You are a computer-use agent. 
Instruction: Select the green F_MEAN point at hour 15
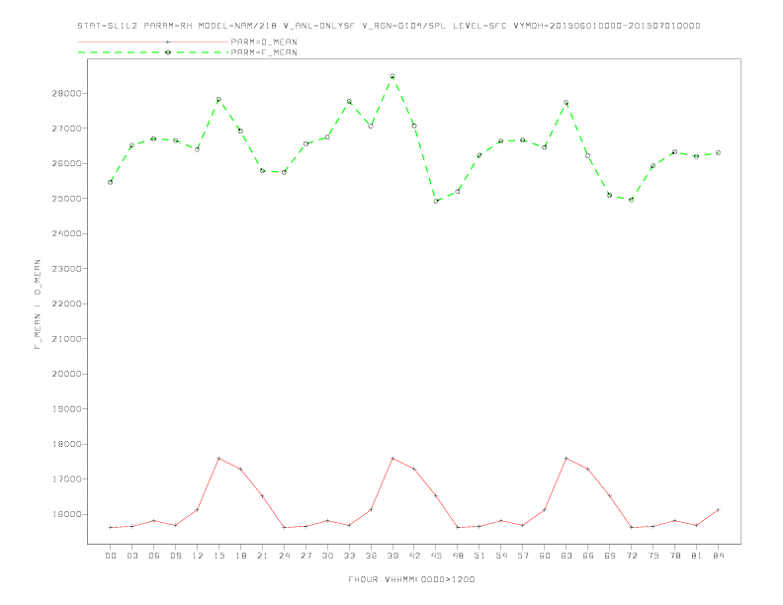(x=218, y=99)
